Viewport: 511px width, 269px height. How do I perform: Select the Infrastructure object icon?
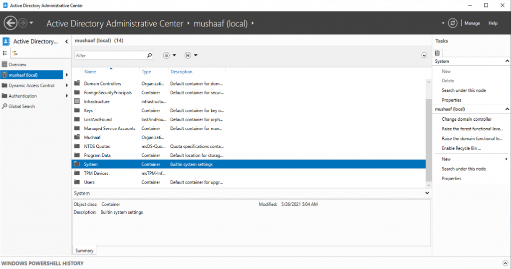tap(77, 101)
